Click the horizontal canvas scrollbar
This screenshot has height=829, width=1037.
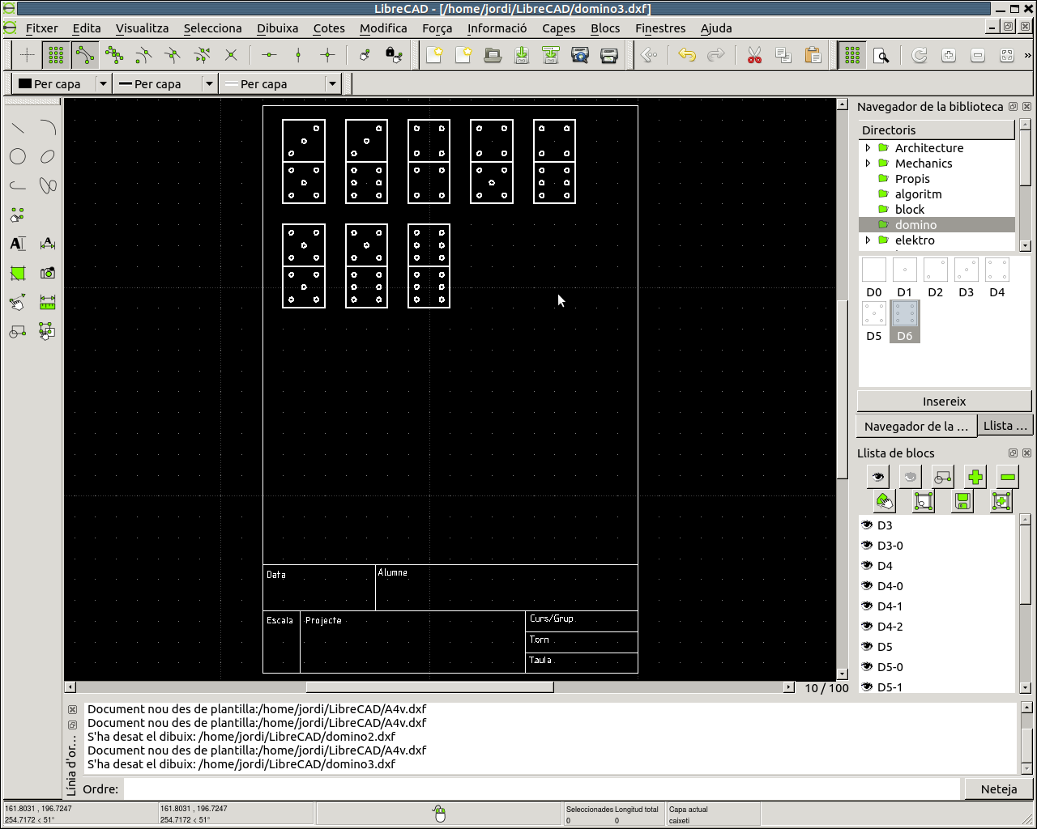click(430, 687)
